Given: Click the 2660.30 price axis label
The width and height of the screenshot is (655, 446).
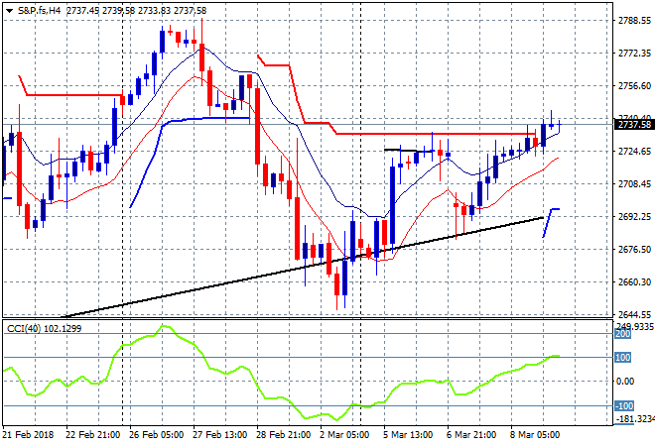Looking at the screenshot, I should tap(634, 282).
